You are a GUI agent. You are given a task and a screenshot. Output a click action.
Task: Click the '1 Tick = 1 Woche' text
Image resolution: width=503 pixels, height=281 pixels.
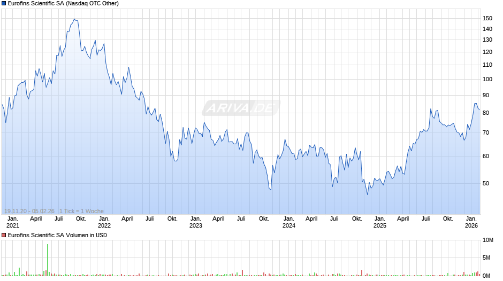81,211
